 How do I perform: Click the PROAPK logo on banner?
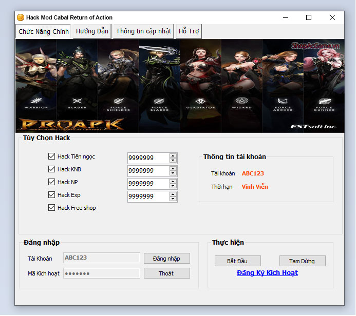[71, 125]
